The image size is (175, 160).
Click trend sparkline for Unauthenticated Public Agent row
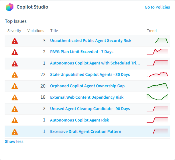(157, 40)
